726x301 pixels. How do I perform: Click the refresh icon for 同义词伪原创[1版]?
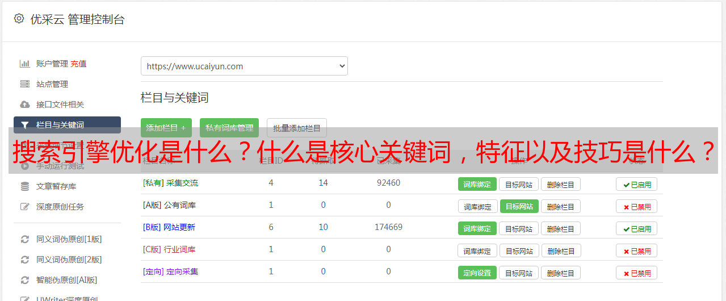24,239
